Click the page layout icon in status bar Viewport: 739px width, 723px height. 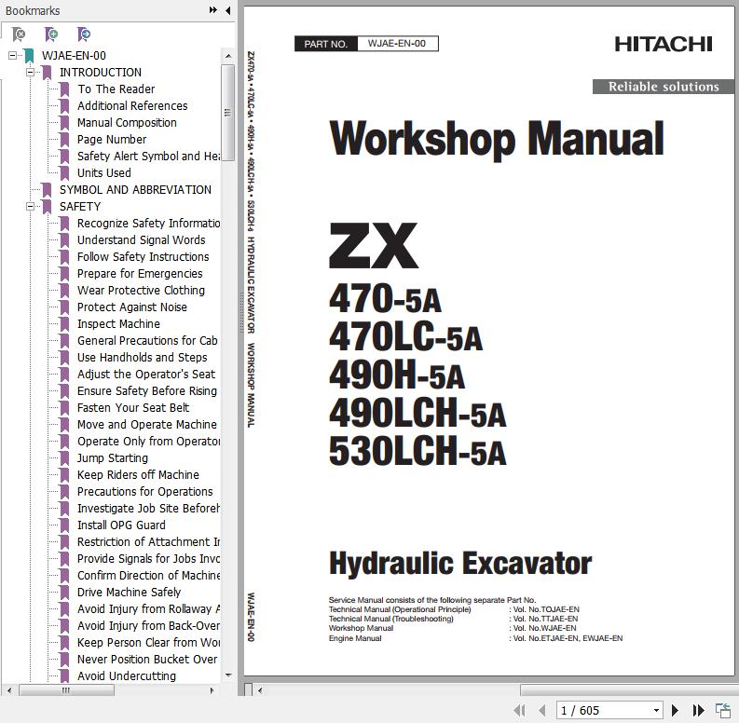(722, 710)
